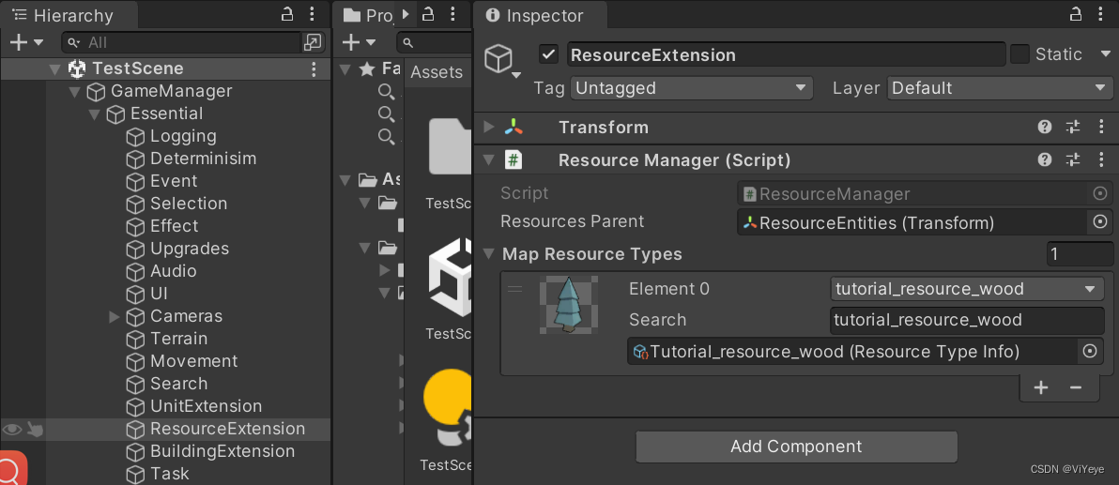Toggle ResourceExtension active checkbox
The width and height of the screenshot is (1119, 485).
tap(549, 54)
